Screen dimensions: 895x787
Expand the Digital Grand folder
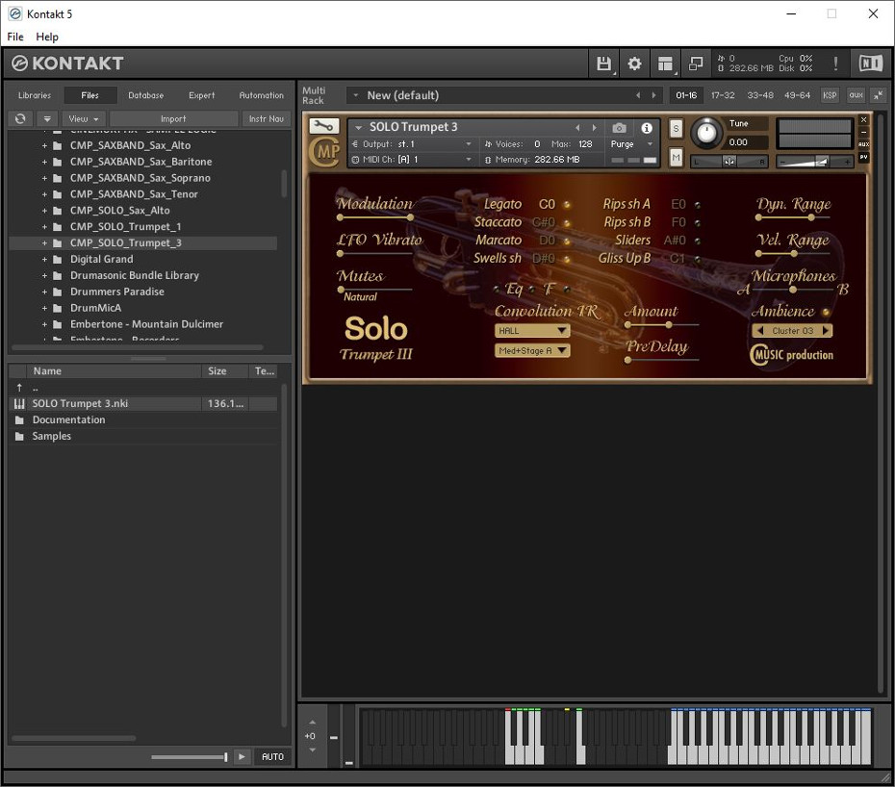tap(44, 259)
